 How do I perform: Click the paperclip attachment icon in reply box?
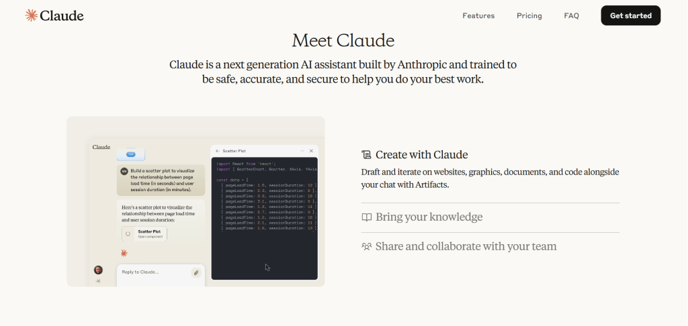(x=196, y=272)
